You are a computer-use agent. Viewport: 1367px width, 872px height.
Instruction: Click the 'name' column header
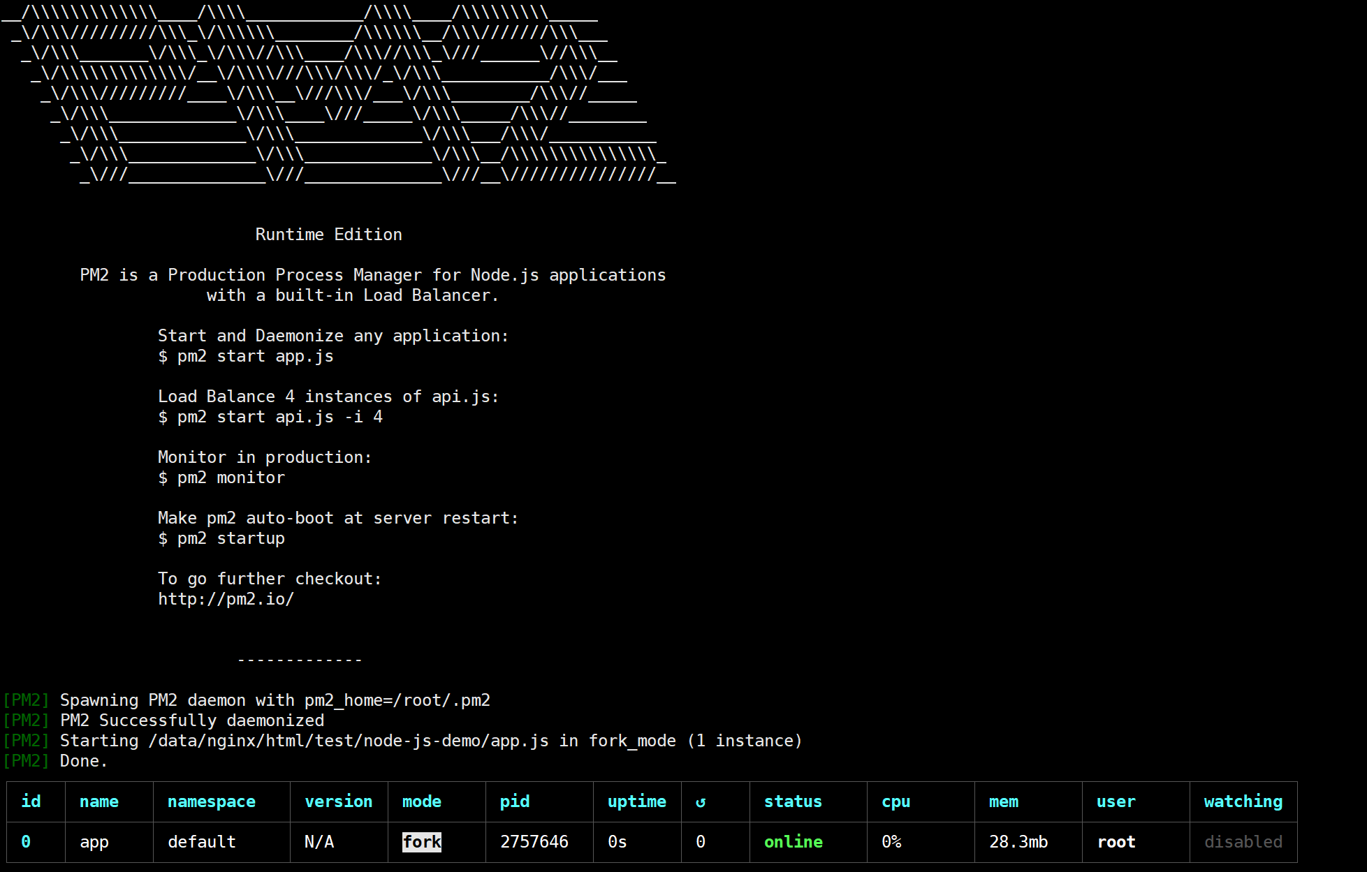[99, 801]
